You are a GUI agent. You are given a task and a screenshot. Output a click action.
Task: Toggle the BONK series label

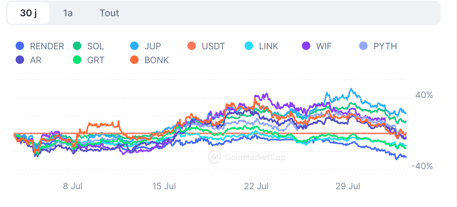click(156, 60)
